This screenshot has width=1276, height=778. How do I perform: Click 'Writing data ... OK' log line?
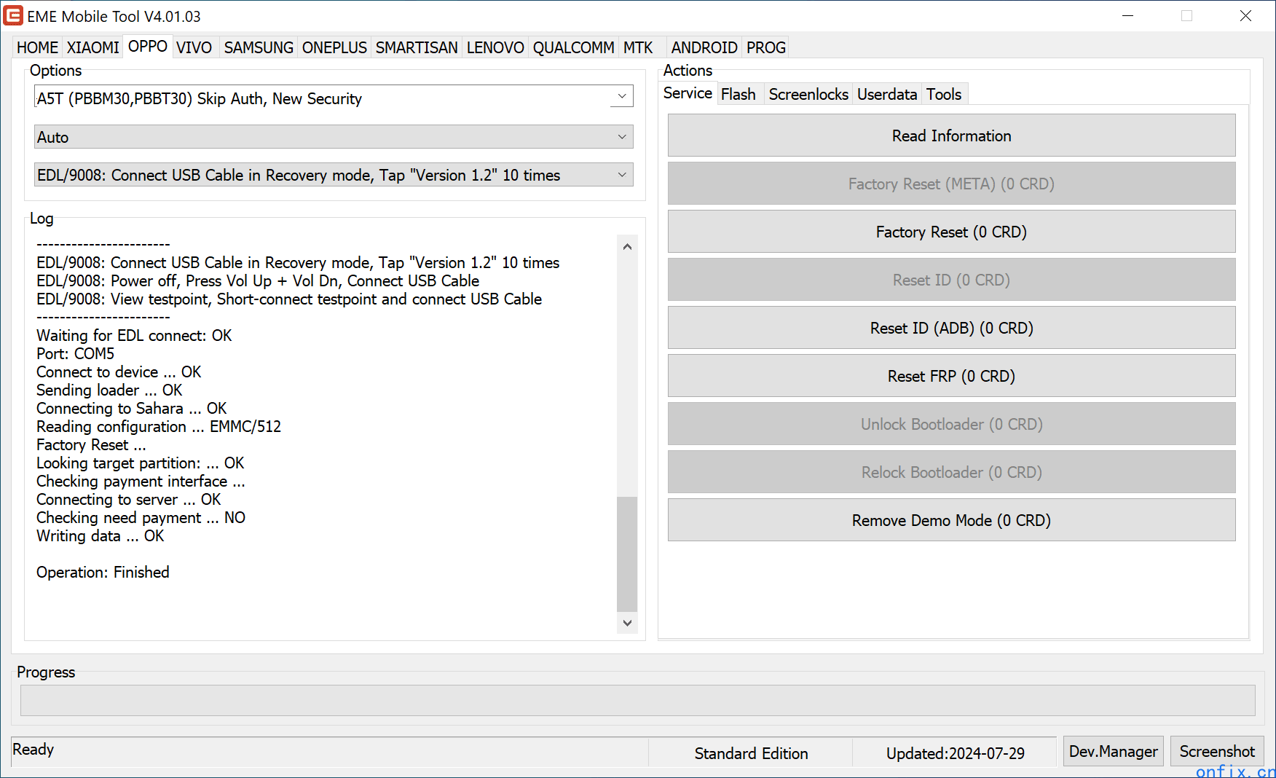click(x=100, y=535)
